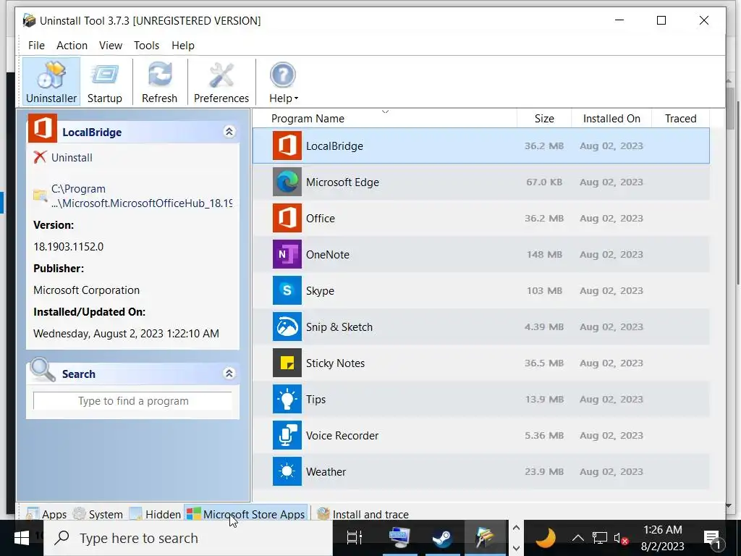
Task: Select the LocalBridge app icon in list
Action: tap(287, 146)
